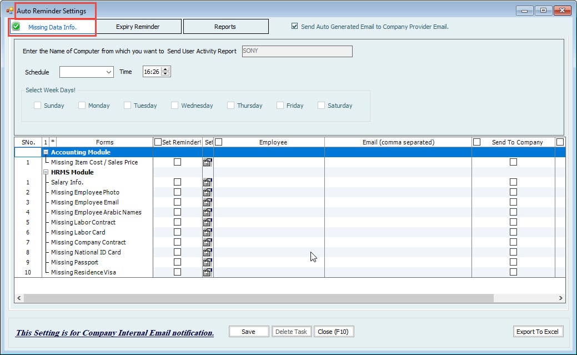Click the computer name field showing SONY
The image size is (577, 355).
297,51
